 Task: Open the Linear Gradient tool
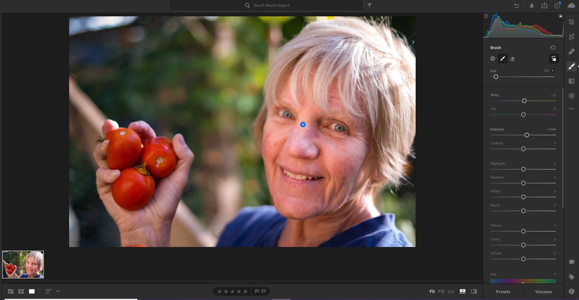click(572, 81)
